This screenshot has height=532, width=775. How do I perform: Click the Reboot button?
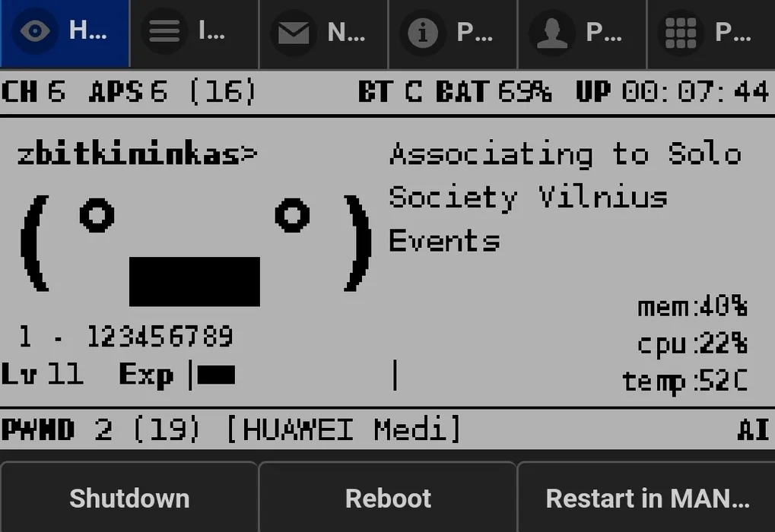pyautogui.click(x=388, y=497)
